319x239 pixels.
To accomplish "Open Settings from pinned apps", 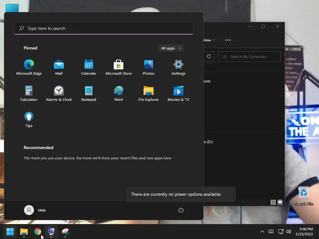I will pyautogui.click(x=179, y=68).
